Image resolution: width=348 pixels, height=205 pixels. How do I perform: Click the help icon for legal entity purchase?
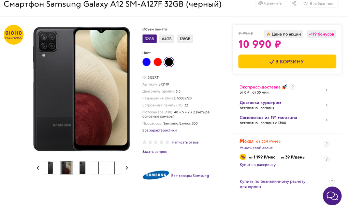(332, 181)
